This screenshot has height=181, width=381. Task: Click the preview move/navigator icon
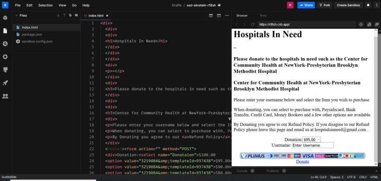tap(361, 25)
